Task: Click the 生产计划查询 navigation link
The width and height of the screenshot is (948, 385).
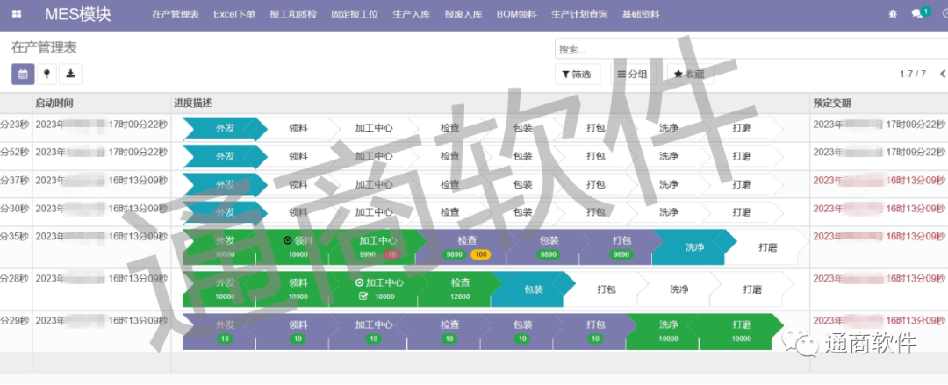Action: pyautogui.click(x=579, y=14)
